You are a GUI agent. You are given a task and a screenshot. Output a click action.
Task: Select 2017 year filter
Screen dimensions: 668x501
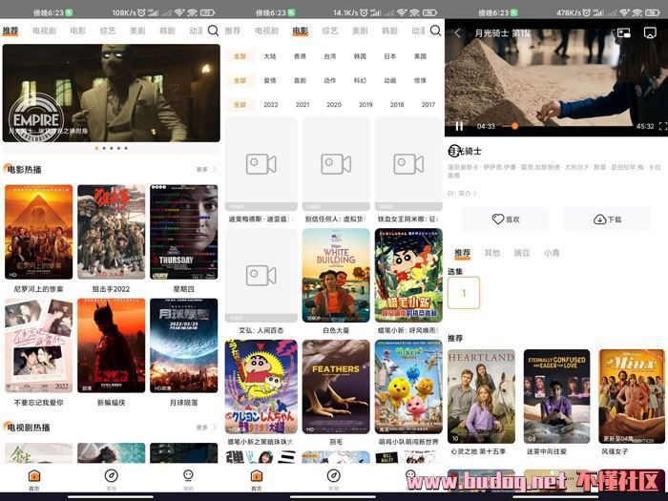(x=428, y=104)
